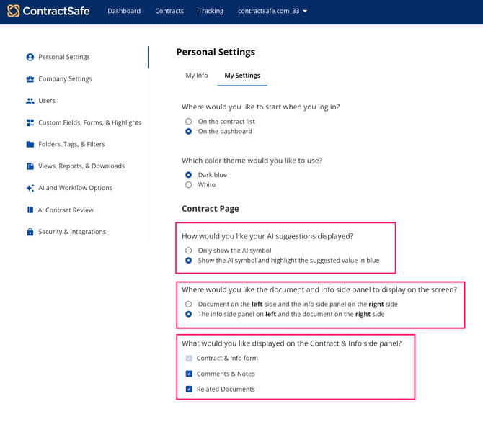483x432 pixels.
Task: Open the AI Contract Review section
Action: pos(66,210)
